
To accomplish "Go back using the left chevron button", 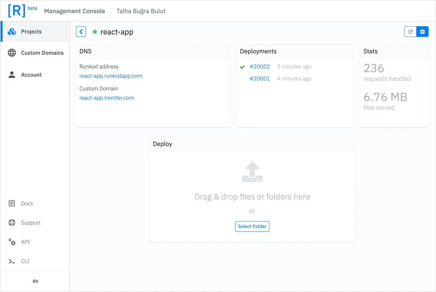I will click(x=81, y=32).
